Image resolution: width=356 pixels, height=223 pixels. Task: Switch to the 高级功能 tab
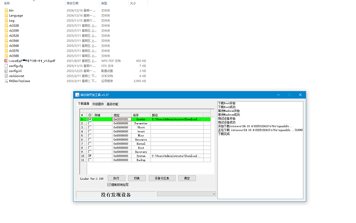[112, 104]
